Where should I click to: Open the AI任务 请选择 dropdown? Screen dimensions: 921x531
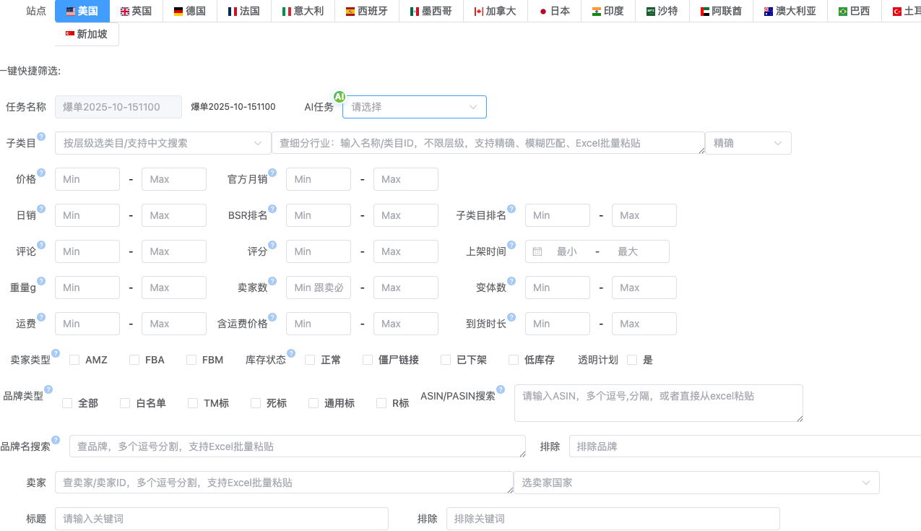tap(414, 107)
